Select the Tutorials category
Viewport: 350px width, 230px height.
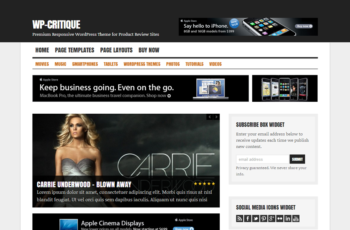click(194, 64)
